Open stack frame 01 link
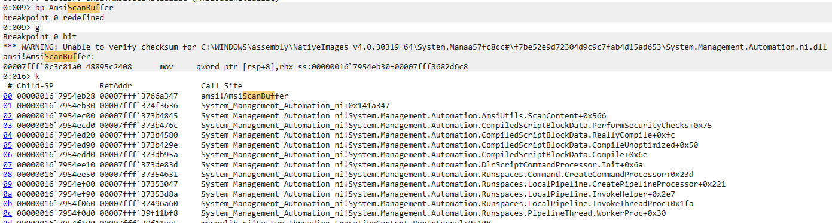Image resolution: width=832 pixels, height=223 pixels. pos(8,106)
